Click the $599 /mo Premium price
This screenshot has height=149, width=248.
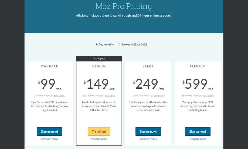(198, 84)
